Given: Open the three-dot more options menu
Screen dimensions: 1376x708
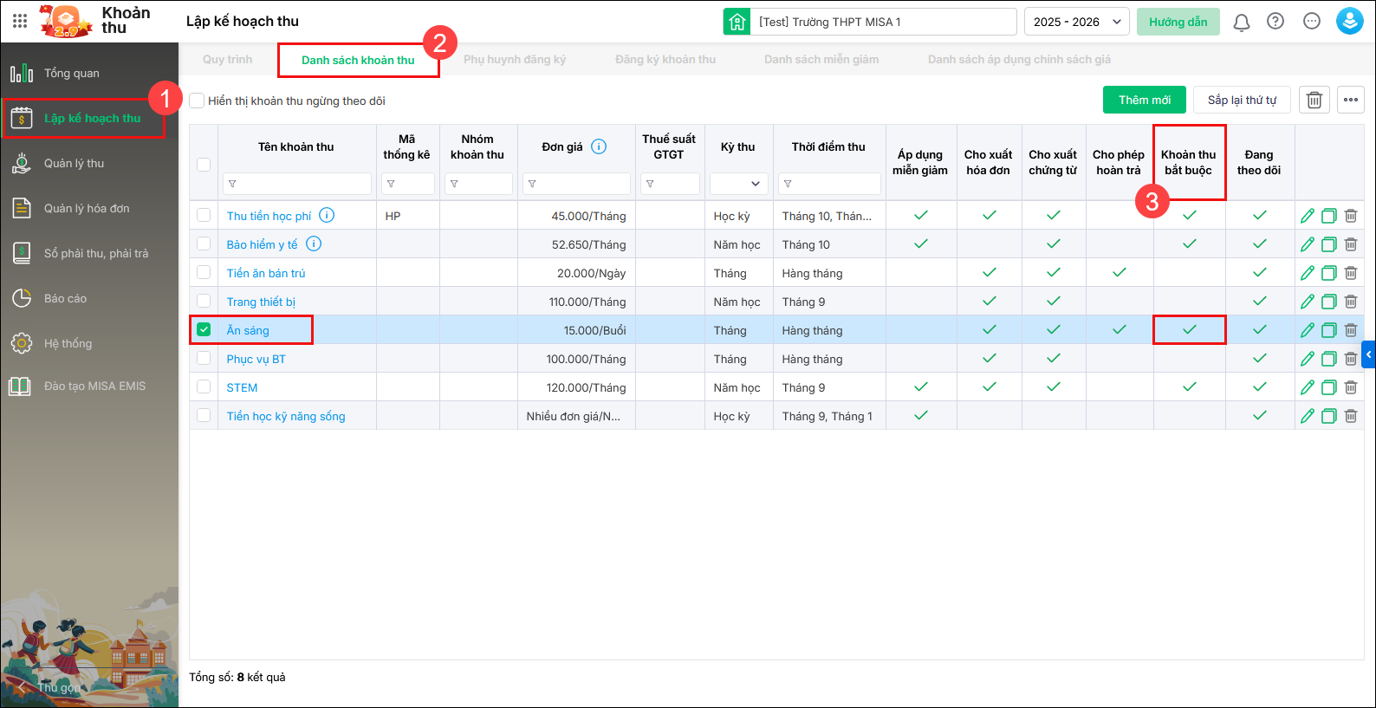Looking at the screenshot, I should pos(1350,101).
